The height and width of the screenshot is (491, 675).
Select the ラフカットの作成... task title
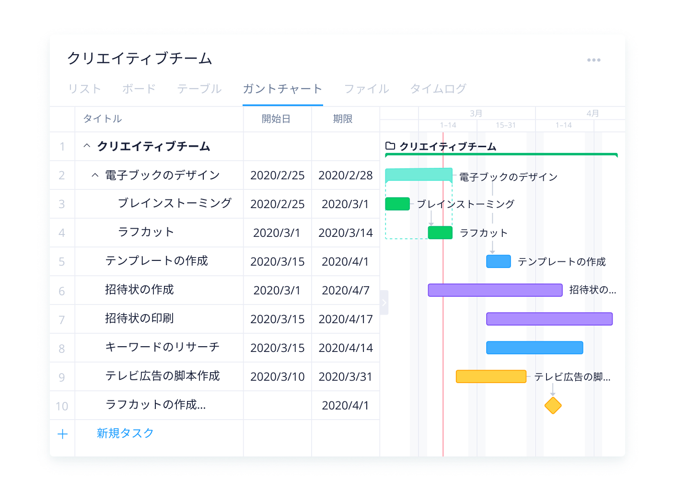tap(155, 404)
